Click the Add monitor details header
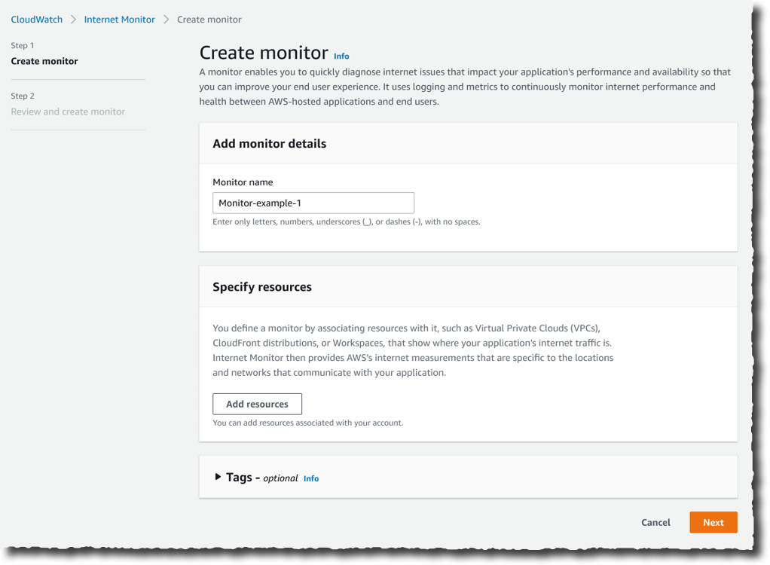This screenshot has height=565, width=770. coord(269,143)
